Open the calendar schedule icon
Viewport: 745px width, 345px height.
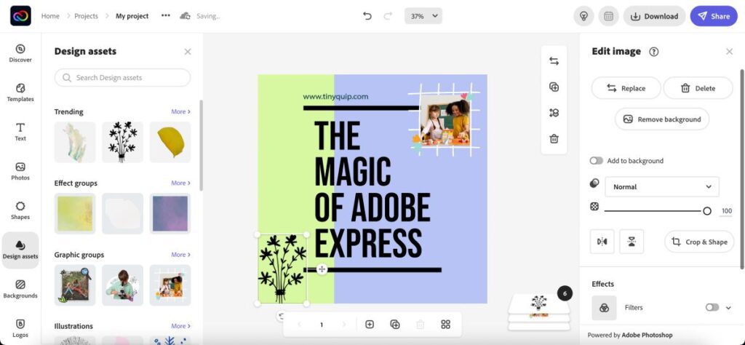[609, 16]
